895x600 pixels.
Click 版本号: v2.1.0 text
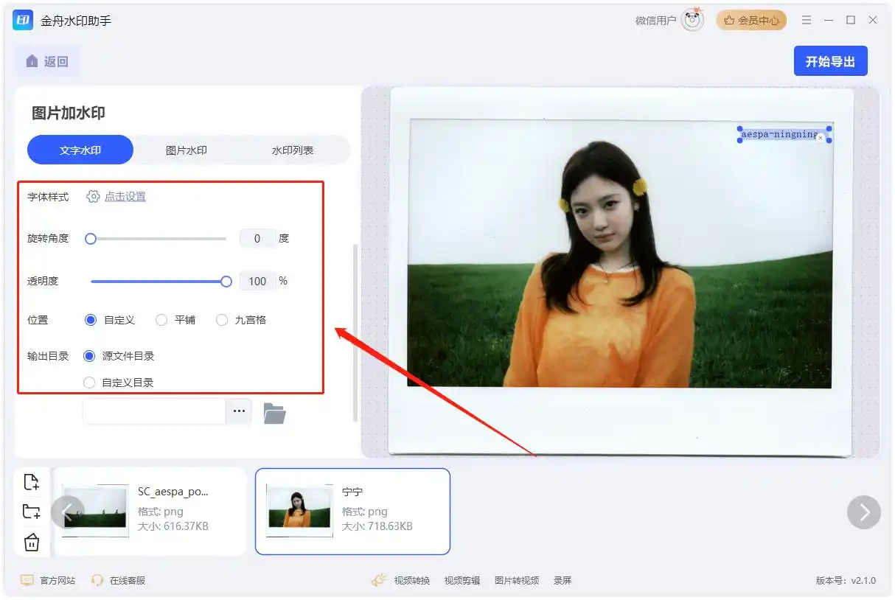pos(846,581)
